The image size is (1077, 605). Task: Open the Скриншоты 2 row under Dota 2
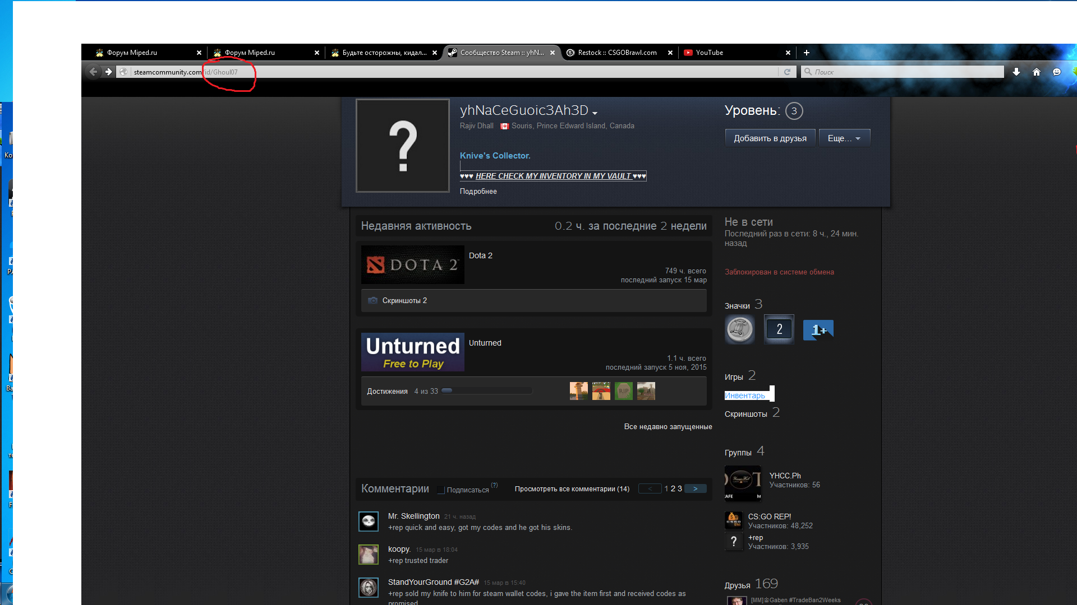click(534, 301)
